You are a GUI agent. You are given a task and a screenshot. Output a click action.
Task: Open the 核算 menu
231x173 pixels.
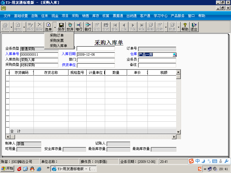(x=106, y=16)
